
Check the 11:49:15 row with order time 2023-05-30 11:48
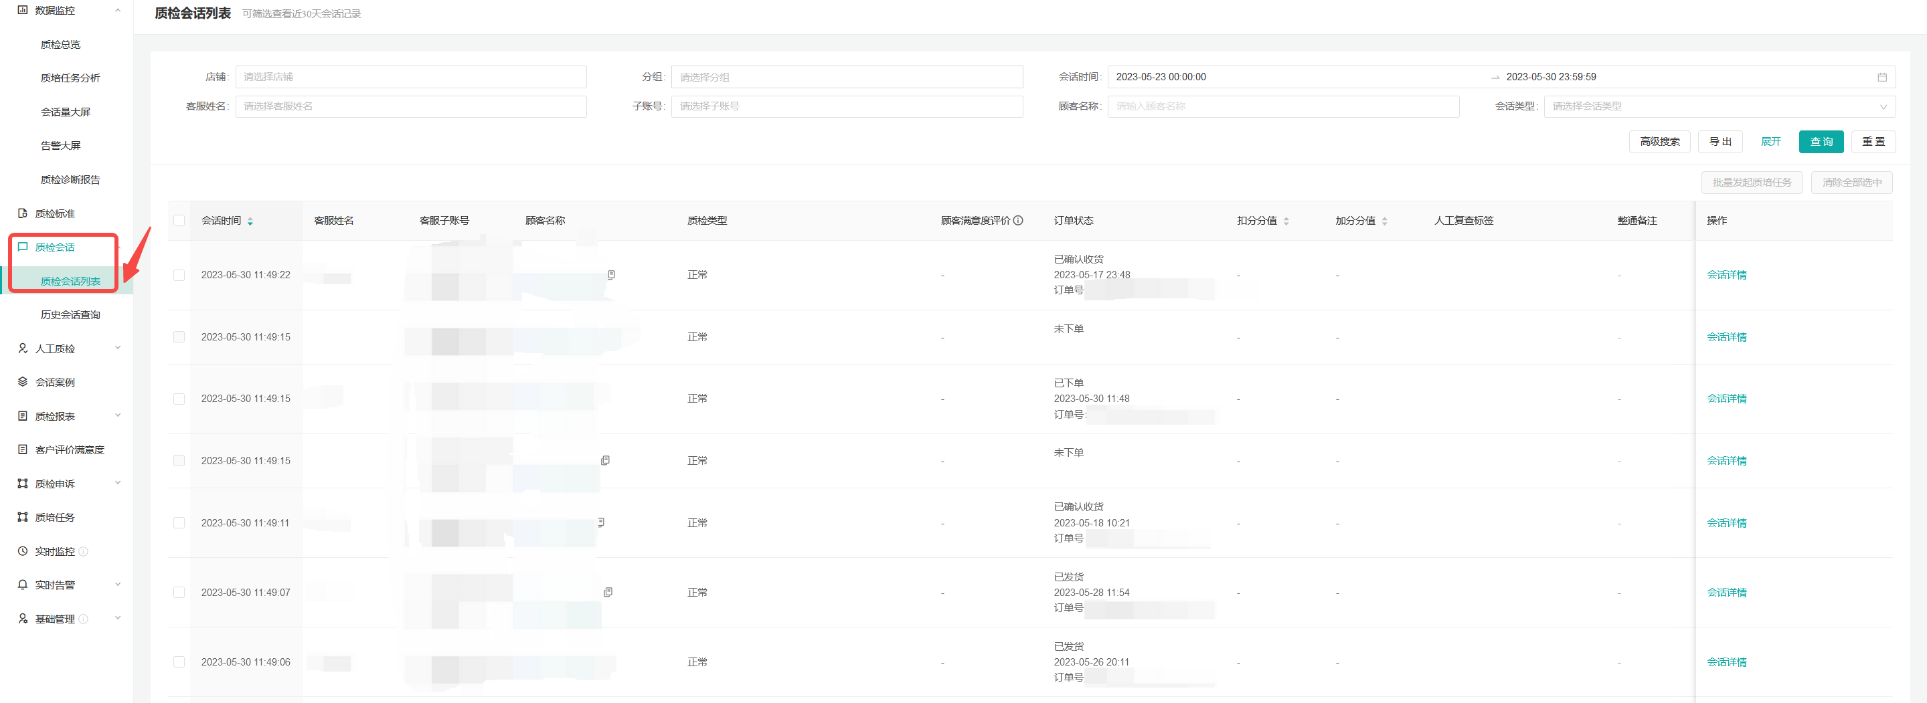(179, 399)
